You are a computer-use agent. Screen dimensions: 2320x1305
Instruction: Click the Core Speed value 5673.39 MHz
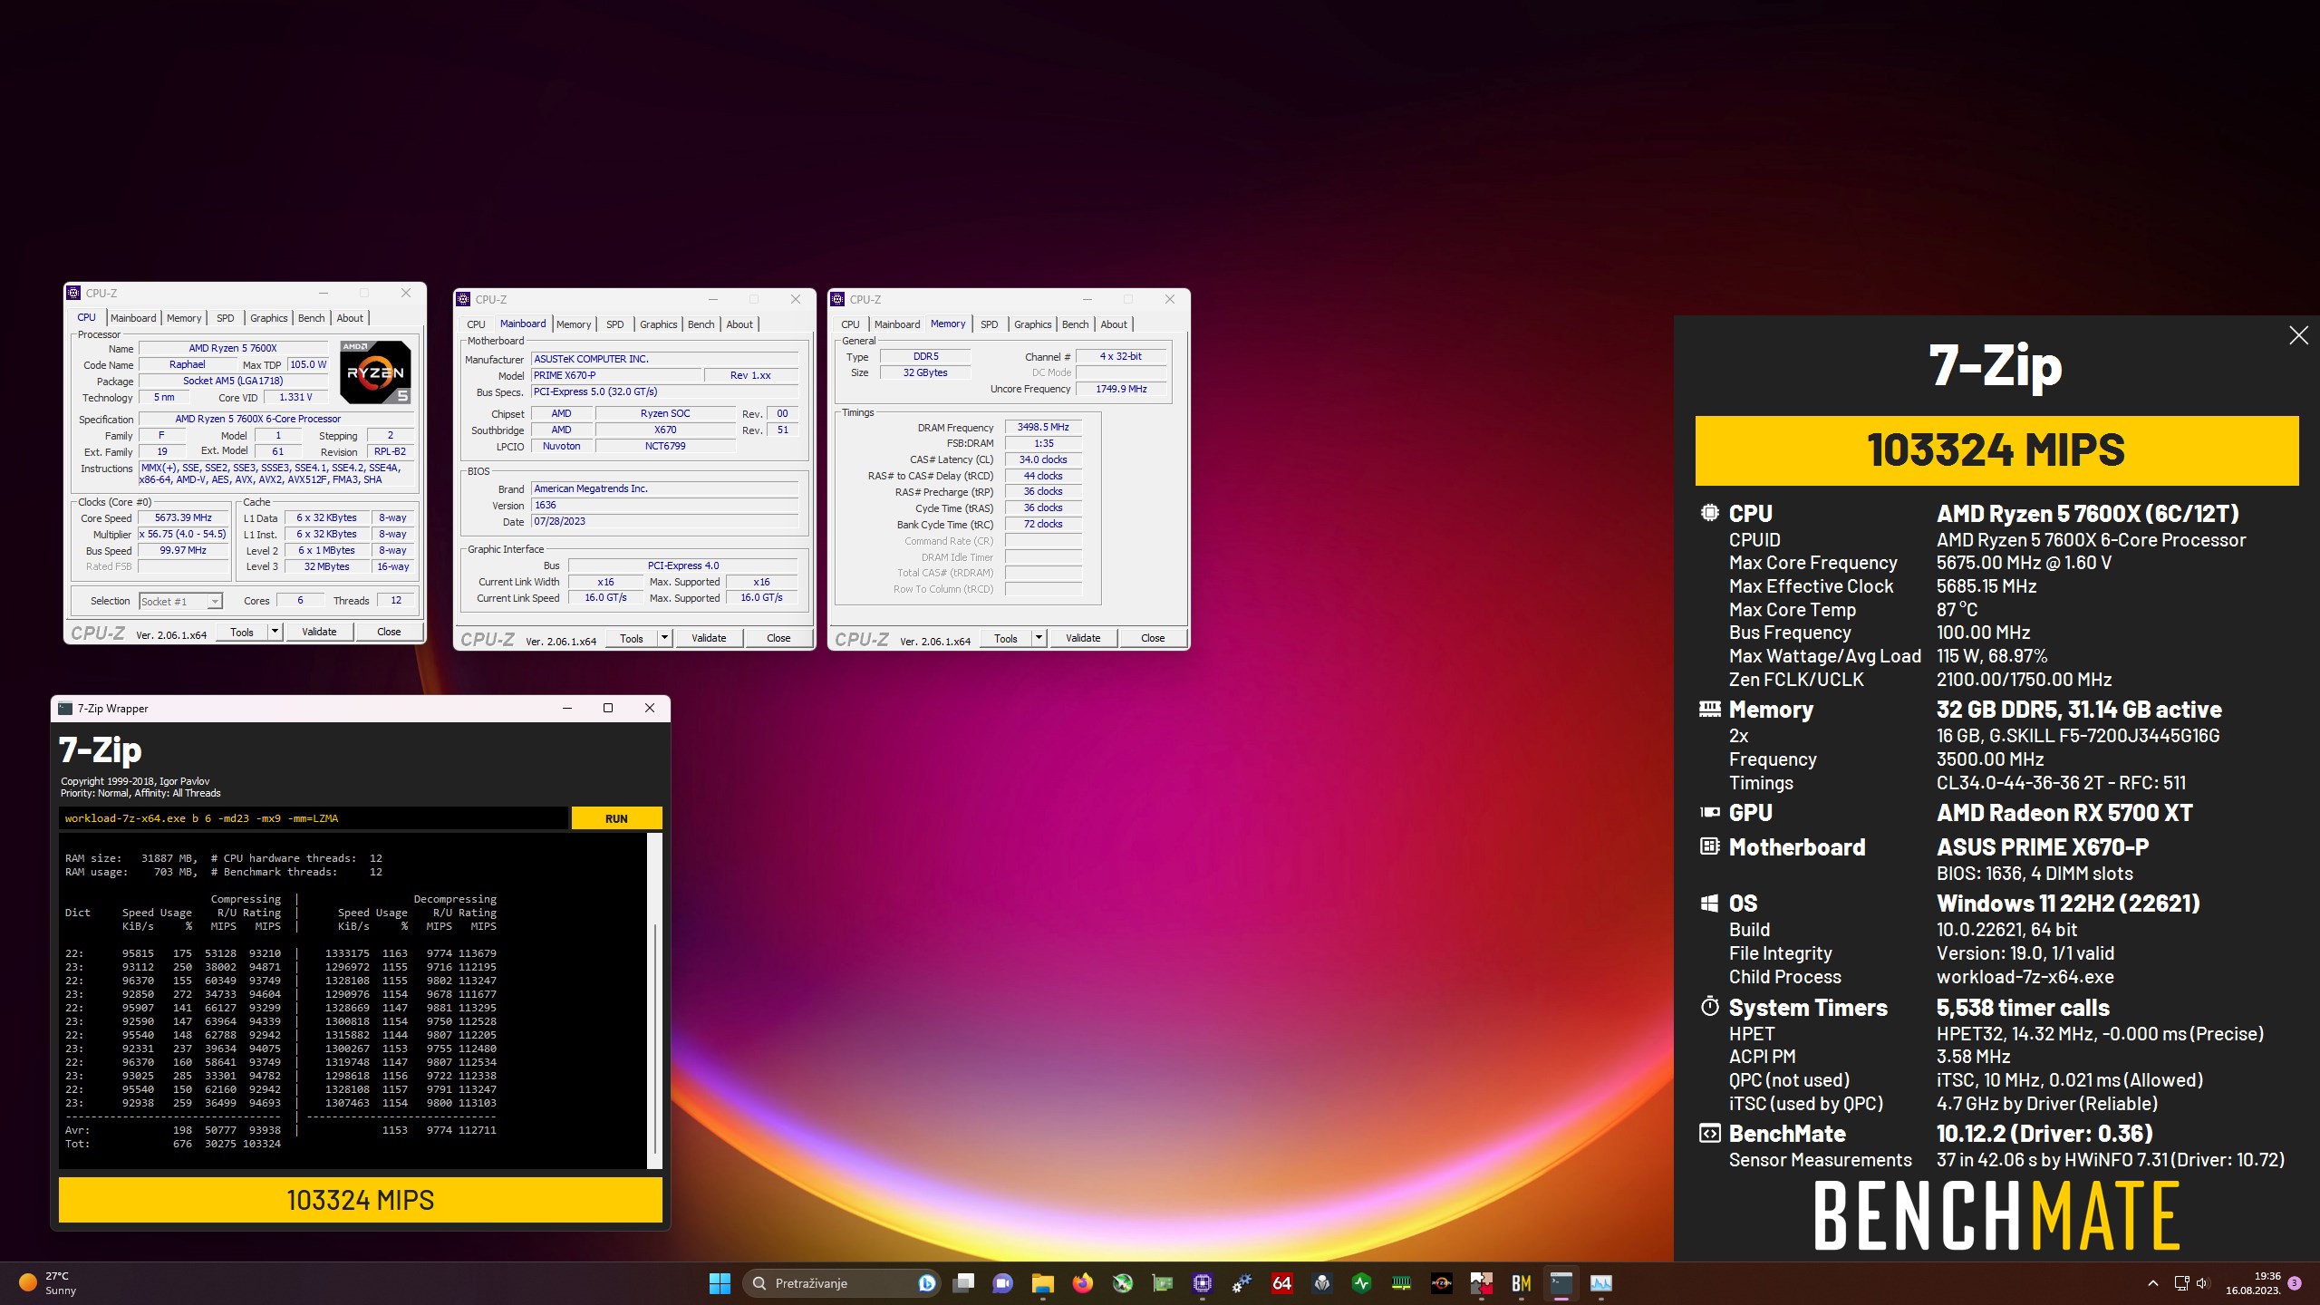pyautogui.click(x=183, y=518)
